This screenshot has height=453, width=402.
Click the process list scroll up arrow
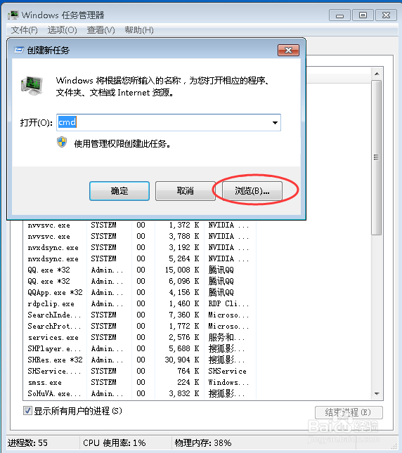pyautogui.click(x=377, y=74)
